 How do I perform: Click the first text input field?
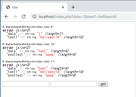[x=26, y=84]
